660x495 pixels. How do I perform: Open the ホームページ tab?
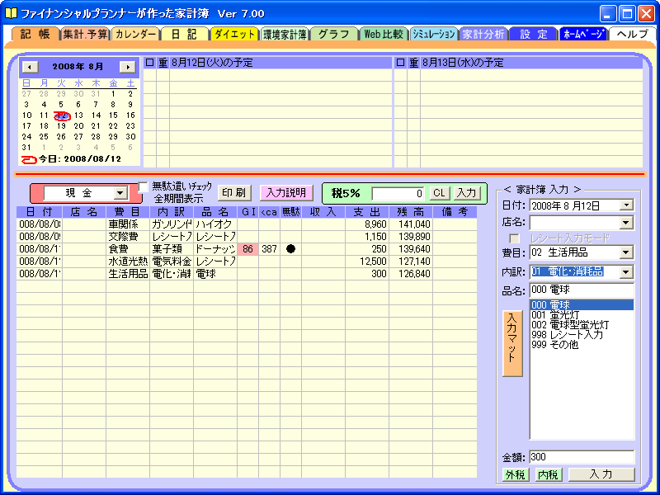pos(583,35)
